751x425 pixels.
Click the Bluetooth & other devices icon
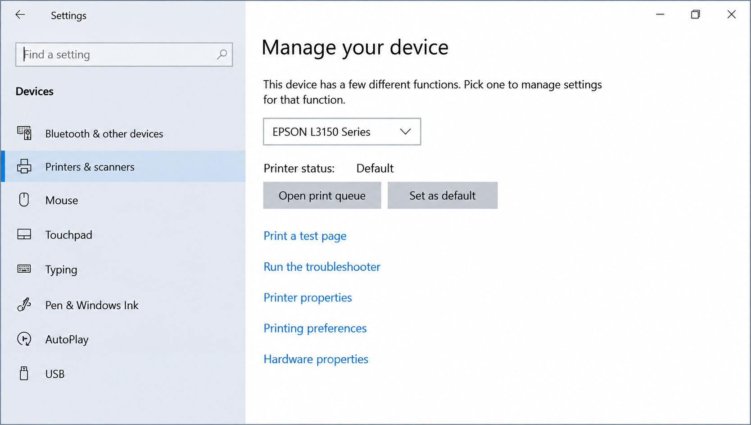(x=24, y=133)
